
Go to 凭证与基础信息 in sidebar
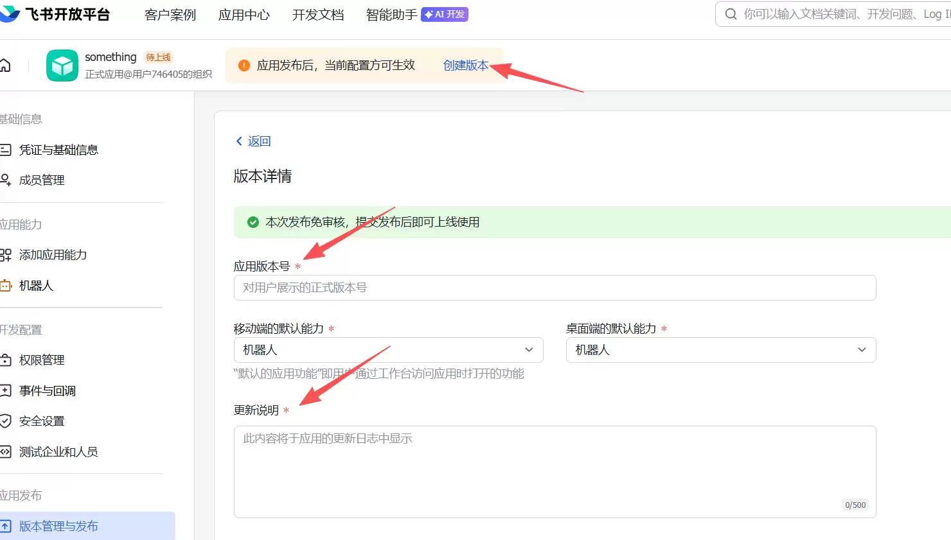click(58, 150)
